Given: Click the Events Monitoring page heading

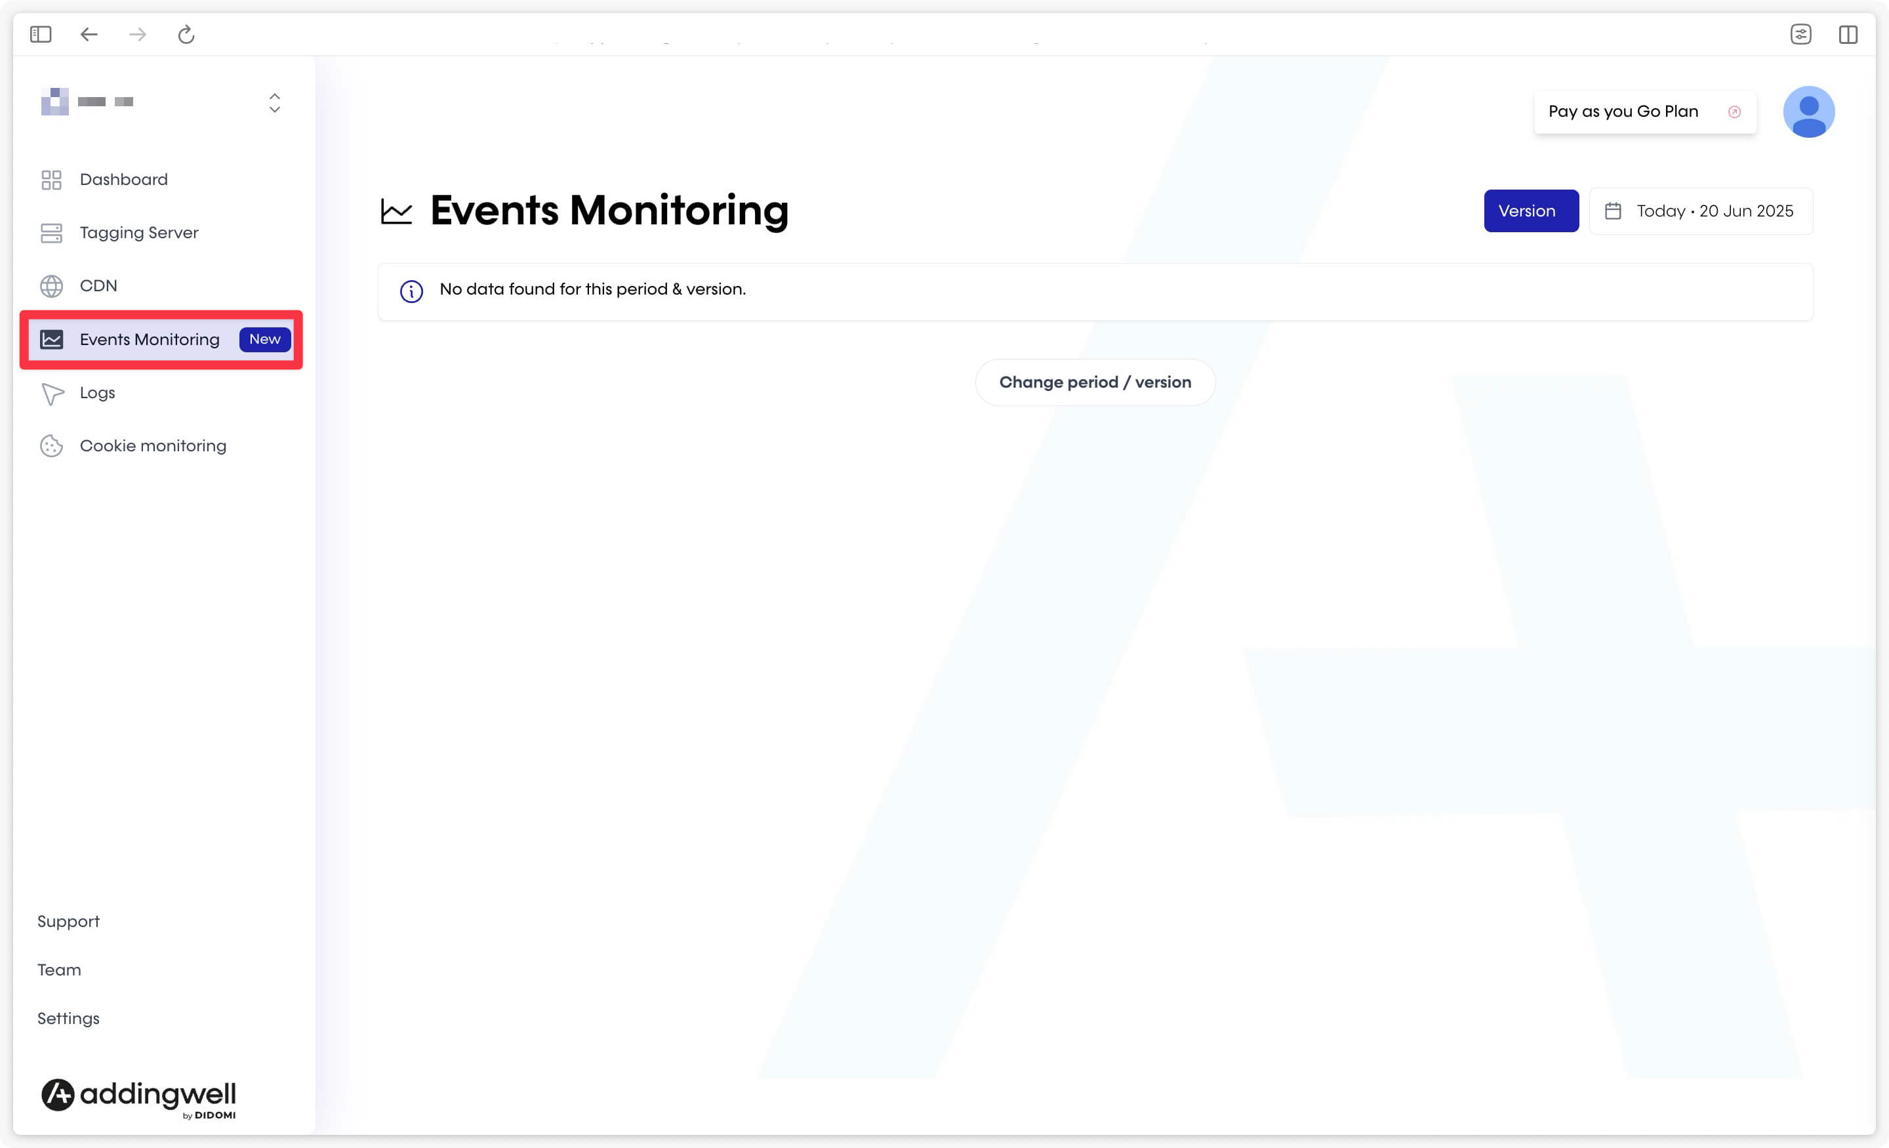Looking at the screenshot, I should tap(609, 210).
